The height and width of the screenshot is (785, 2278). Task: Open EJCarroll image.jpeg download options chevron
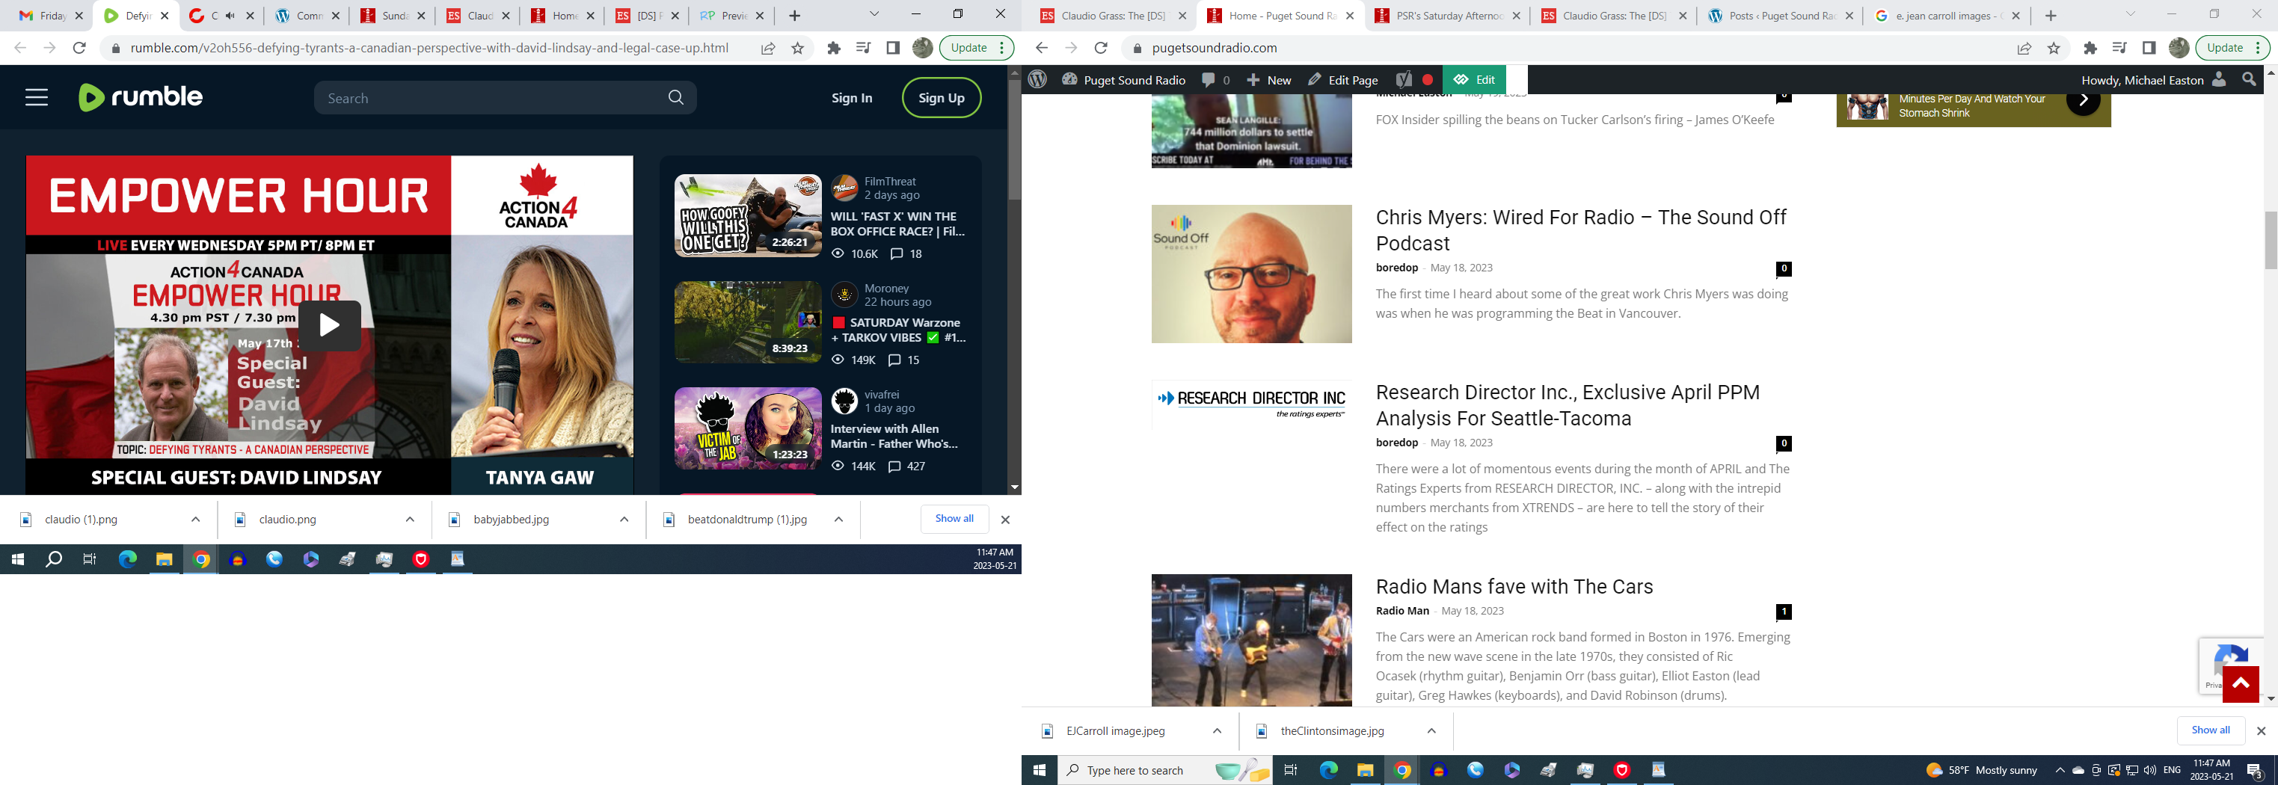(x=1217, y=730)
